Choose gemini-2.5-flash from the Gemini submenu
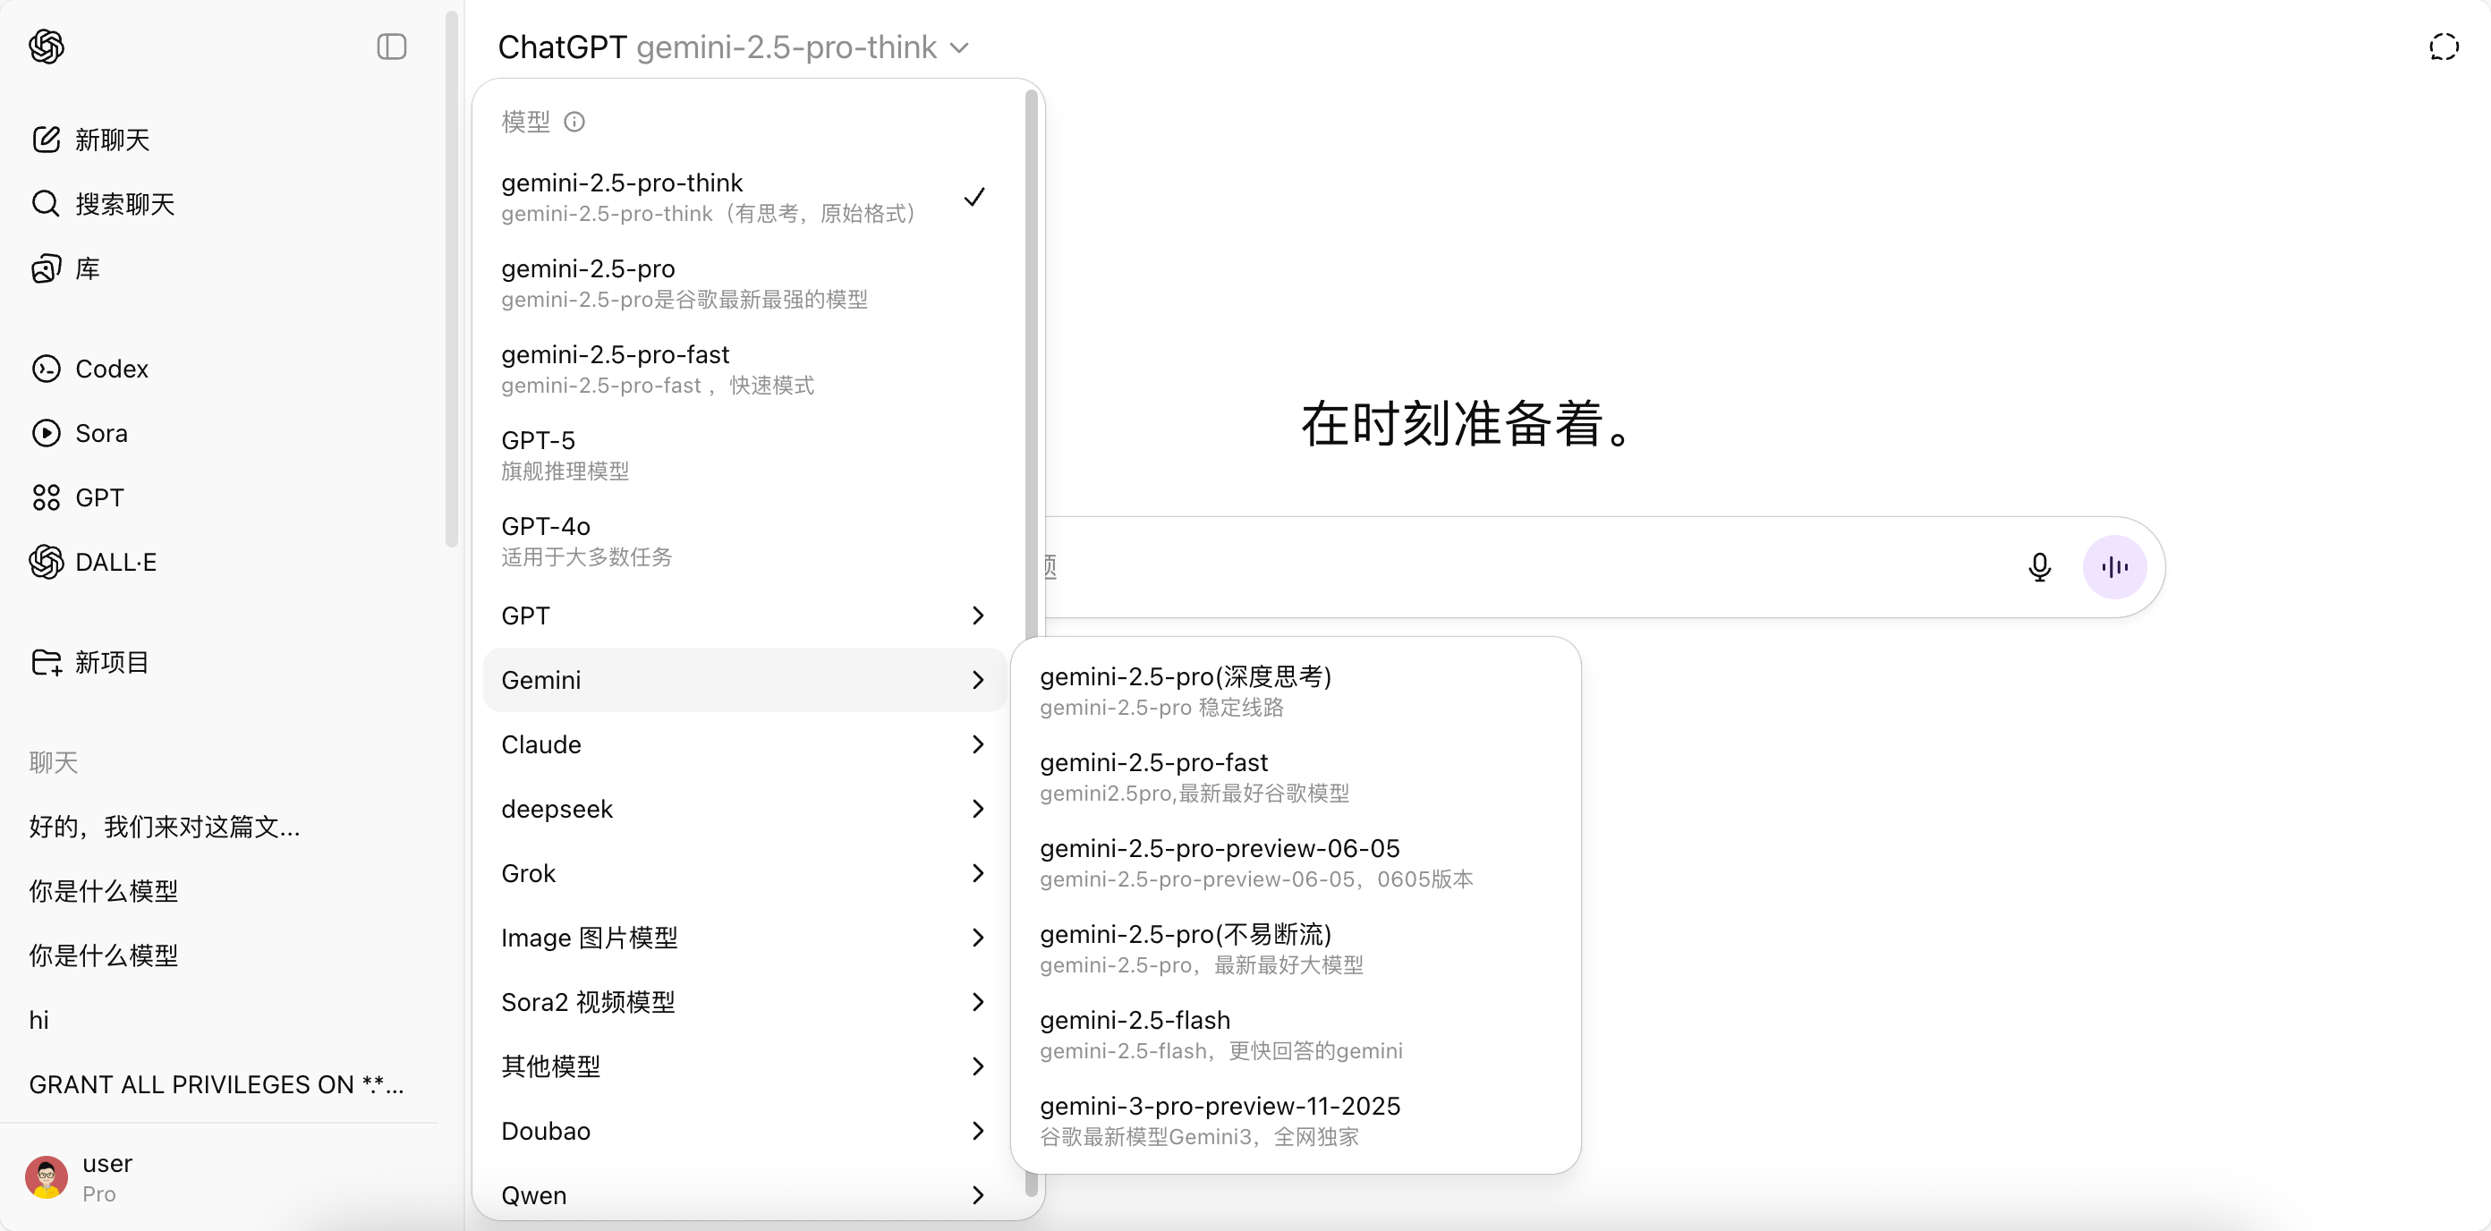This screenshot has width=2491, height=1231. coord(1296,1033)
